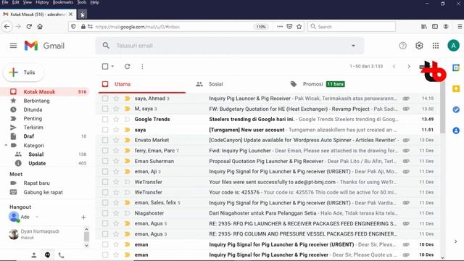Screen dimensions: 464x261
Task: Refresh the inbox message list
Action: [x=128, y=66]
